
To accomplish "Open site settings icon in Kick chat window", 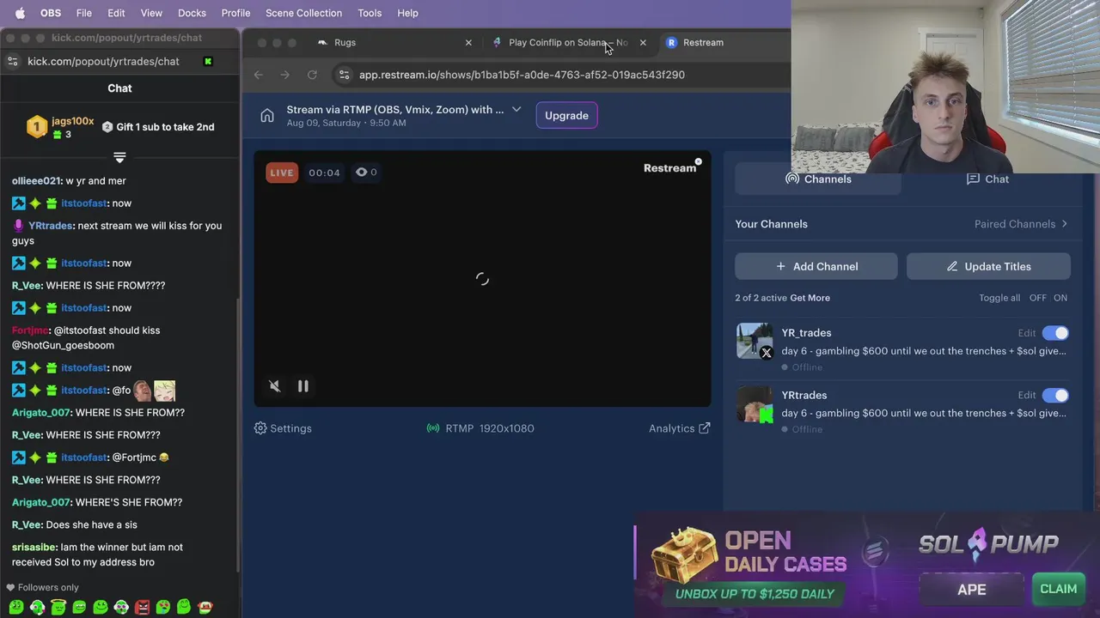I will click(x=12, y=61).
